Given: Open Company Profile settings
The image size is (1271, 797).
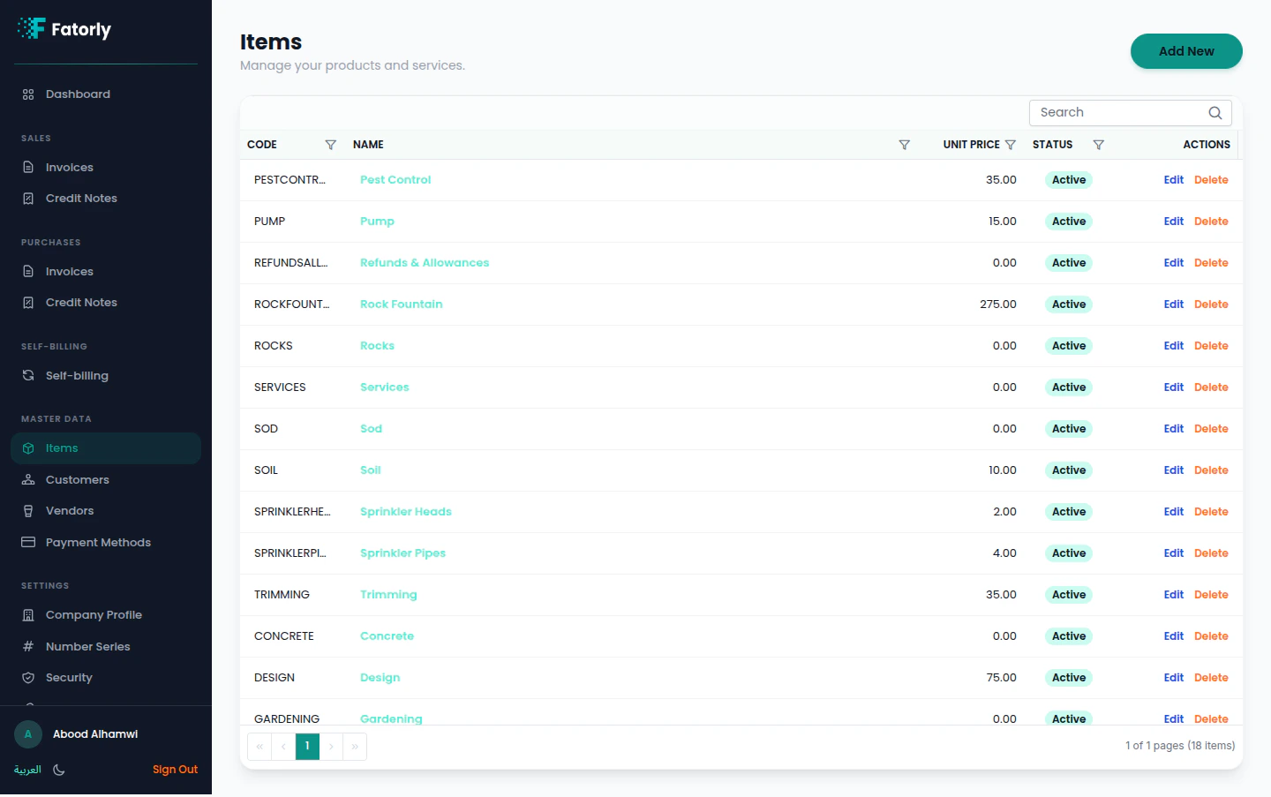Looking at the screenshot, I should tap(106, 615).
